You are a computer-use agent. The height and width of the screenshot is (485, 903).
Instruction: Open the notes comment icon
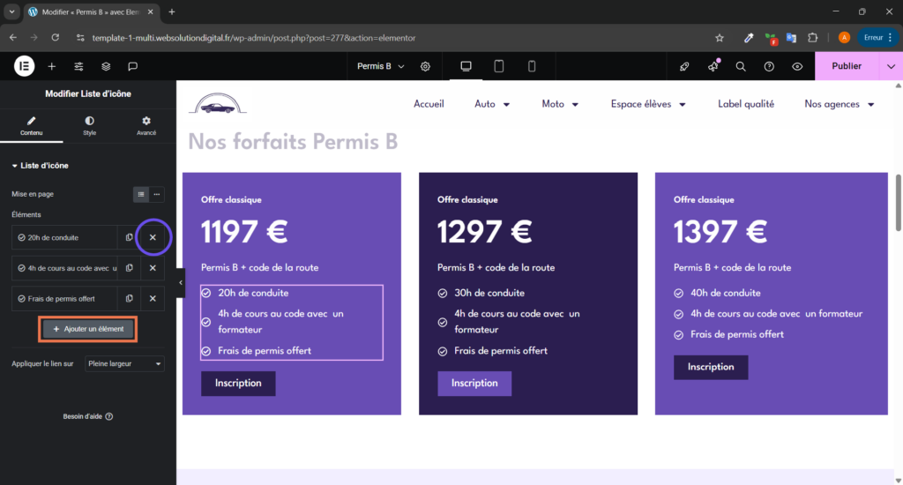(x=132, y=66)
